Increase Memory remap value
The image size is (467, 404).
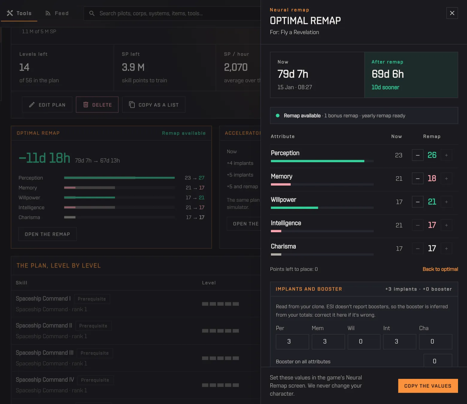click(446, 178)
